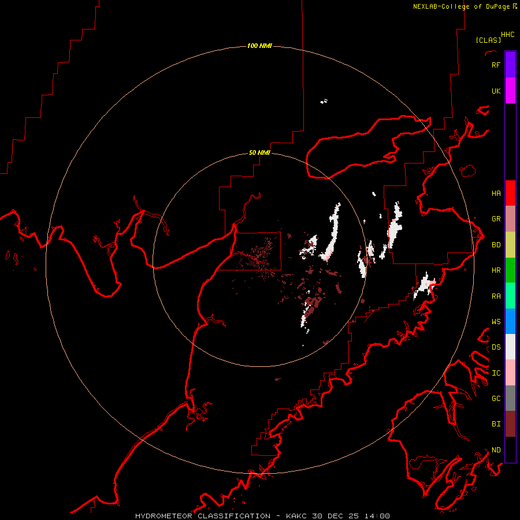Click the WS legend label
This screenshot has height=520, width=520.
point(496,322)
